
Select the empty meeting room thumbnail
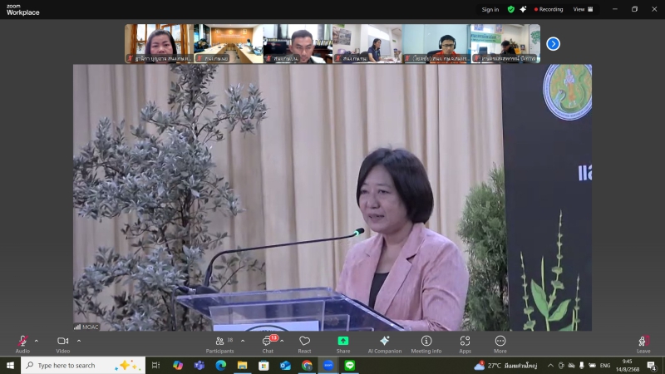228,44
